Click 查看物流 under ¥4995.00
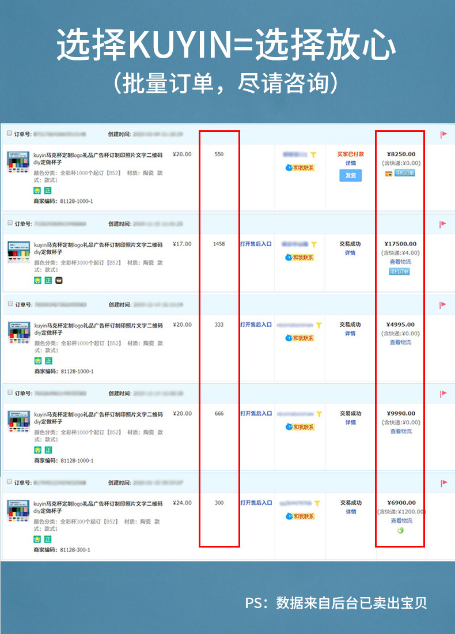455x634 pixels. [400, 342]
